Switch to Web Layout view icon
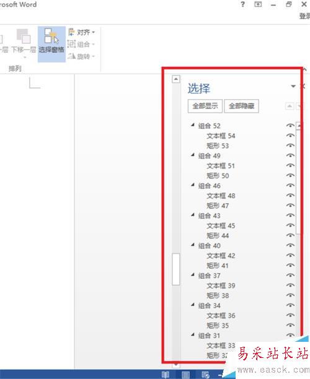The height and width of the screenshot is (379, 310). [x=205, y=375]
